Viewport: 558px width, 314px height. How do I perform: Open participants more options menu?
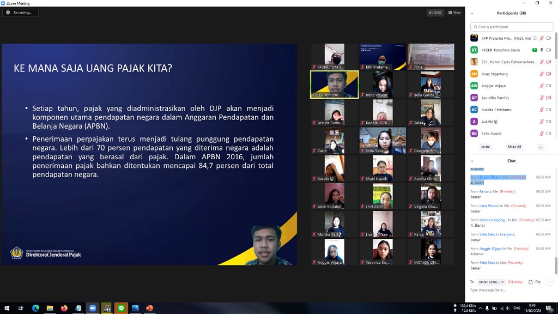541,147
